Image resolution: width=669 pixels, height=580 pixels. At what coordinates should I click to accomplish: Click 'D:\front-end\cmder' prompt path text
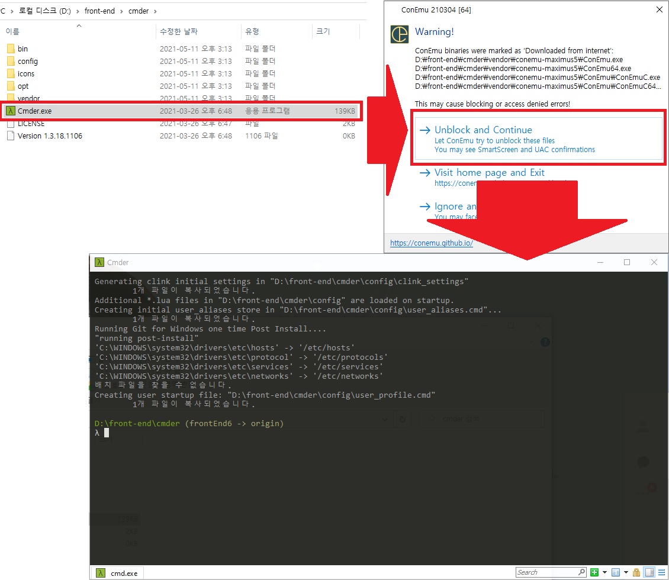(x=137, y=424)
